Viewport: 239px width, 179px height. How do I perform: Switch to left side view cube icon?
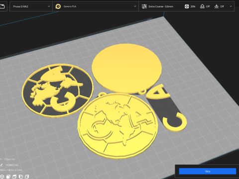click(20, 177)
